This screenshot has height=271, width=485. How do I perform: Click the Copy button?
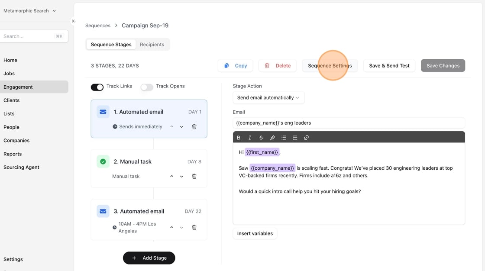coord(236,65)
